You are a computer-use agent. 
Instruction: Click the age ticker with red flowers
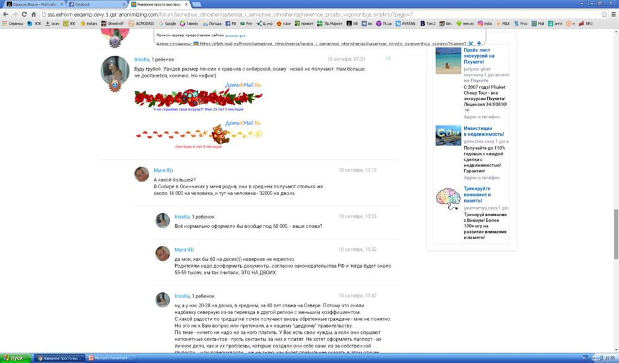[198, 97]
